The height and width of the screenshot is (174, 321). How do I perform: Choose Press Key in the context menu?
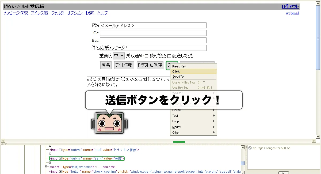[193, 66]
